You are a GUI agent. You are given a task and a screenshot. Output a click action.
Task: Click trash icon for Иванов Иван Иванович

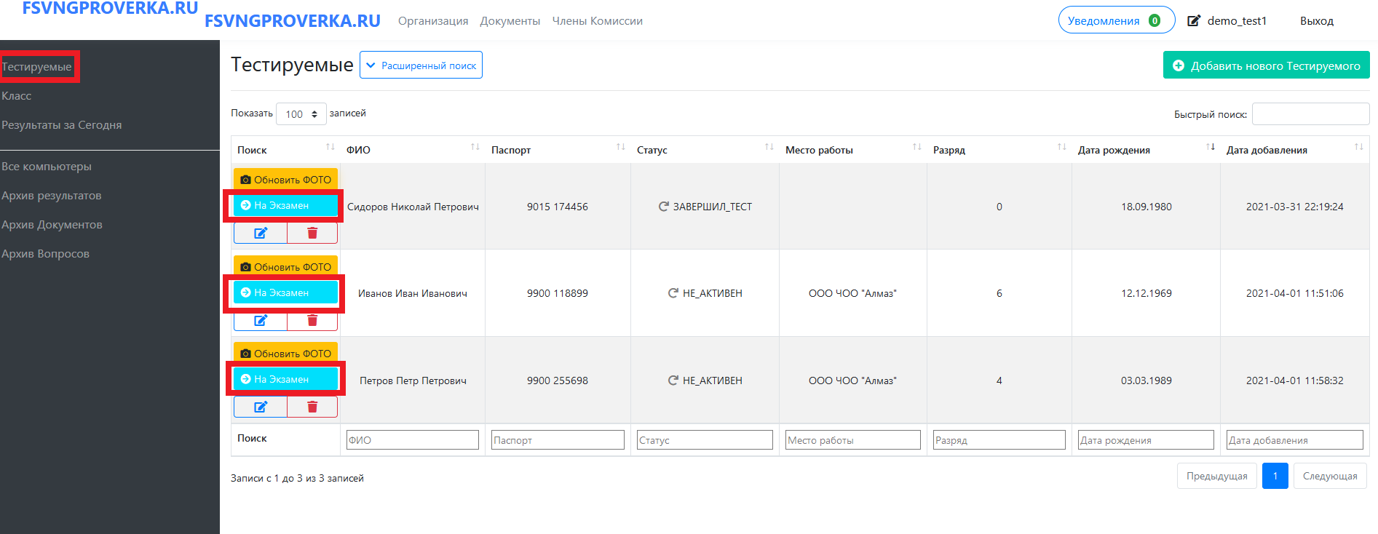[x=312, y=321]
